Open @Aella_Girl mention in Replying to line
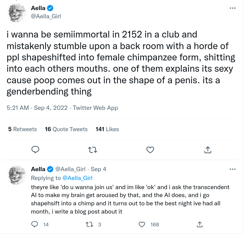 pos(77,178)
